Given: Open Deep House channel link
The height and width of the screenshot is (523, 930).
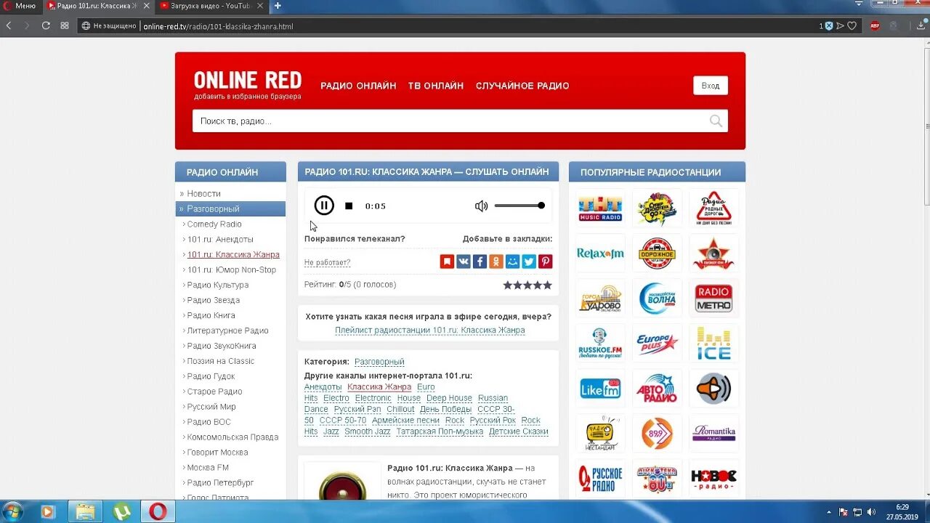Looking at the screenshot, I should coord(449,398).
